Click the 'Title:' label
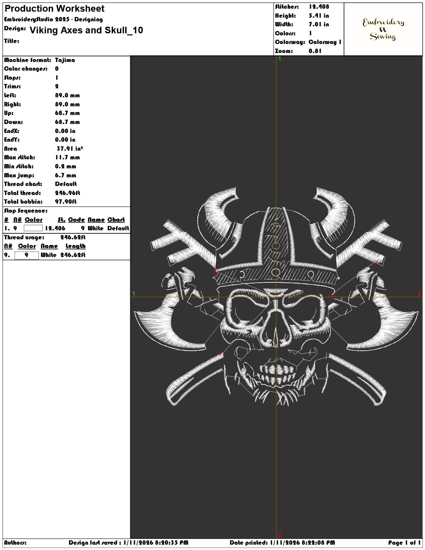The image size is (425, 550). [12, 41]
